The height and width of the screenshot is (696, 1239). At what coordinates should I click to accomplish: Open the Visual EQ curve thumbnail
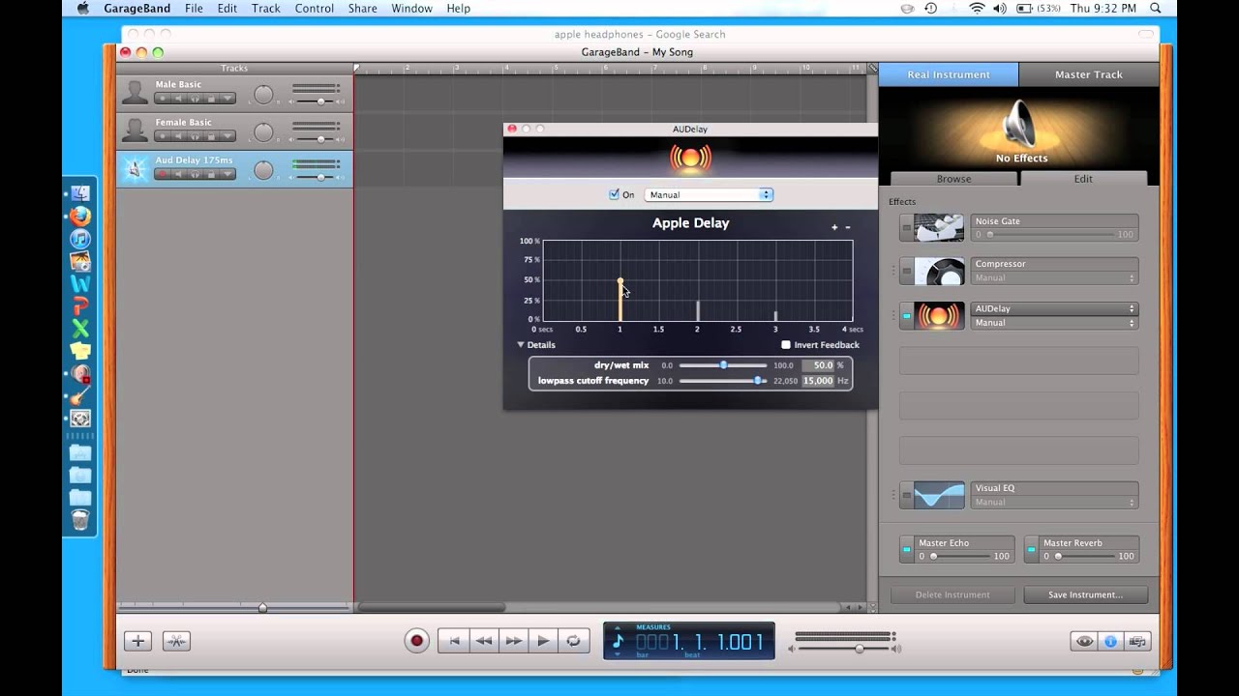tap(939, 495)
